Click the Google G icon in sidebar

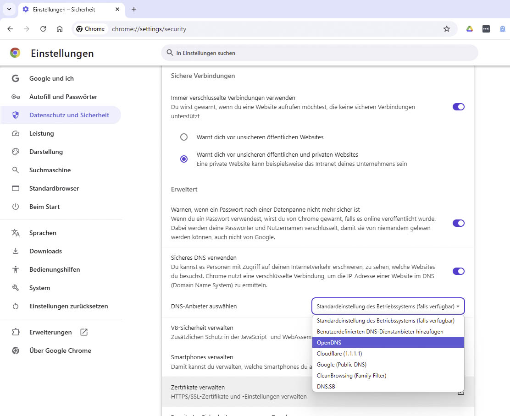(x=16, y=78)
